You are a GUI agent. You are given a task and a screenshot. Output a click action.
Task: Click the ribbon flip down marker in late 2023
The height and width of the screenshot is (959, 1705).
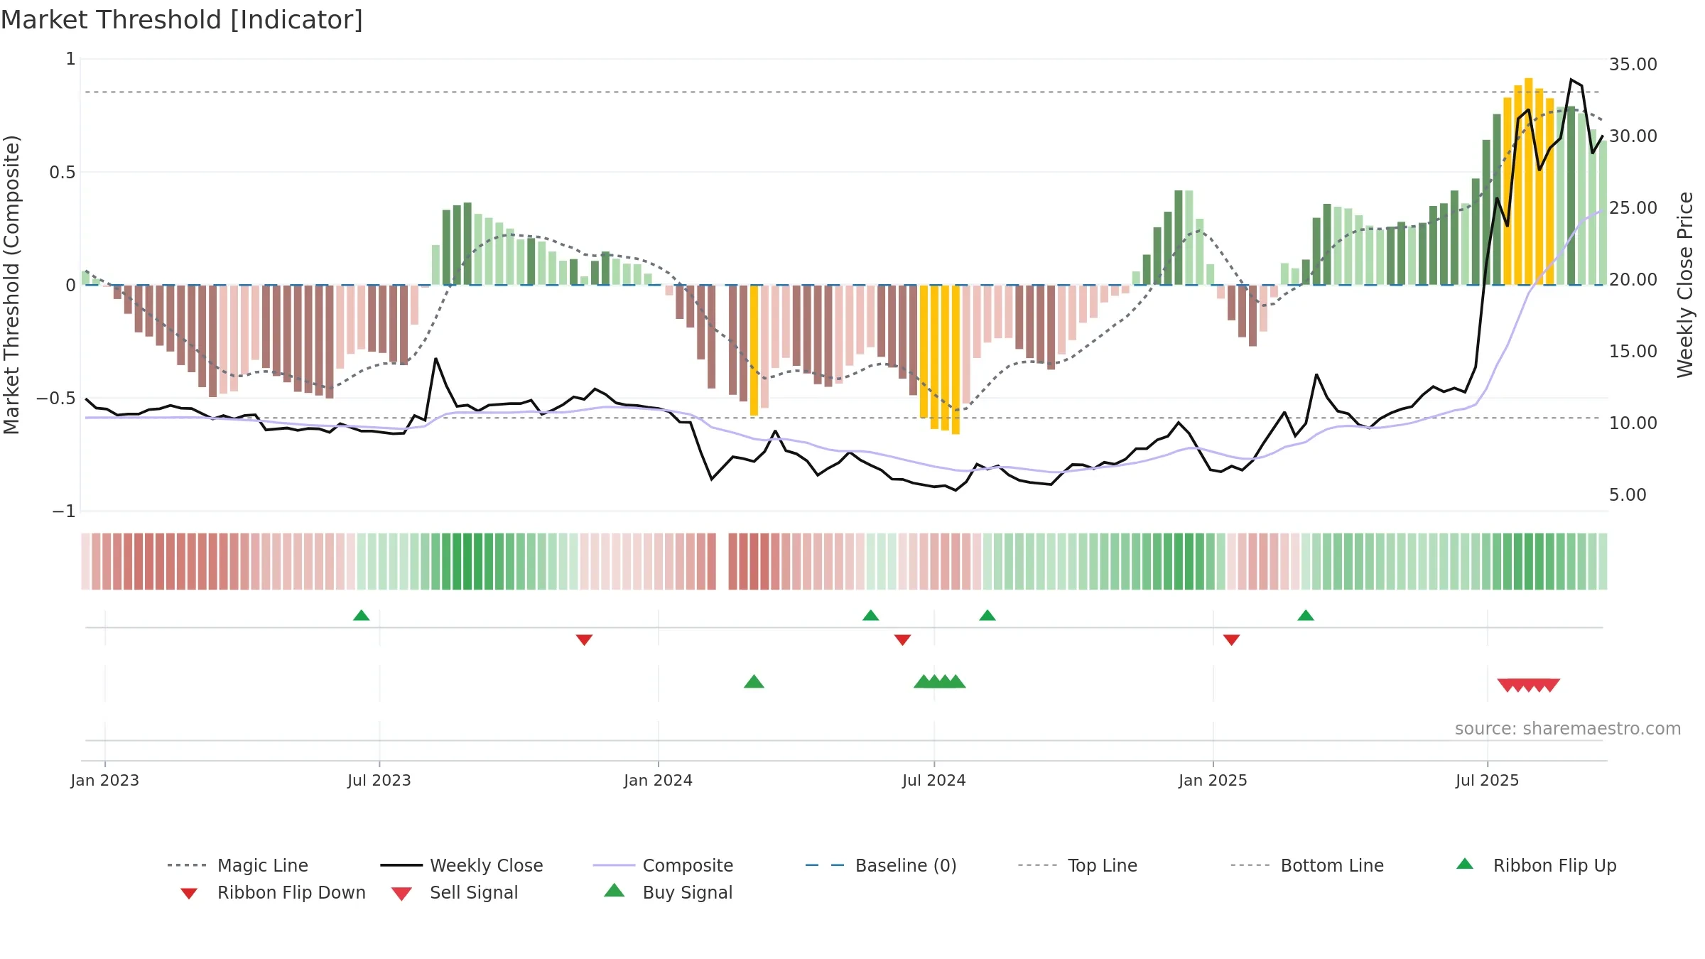click(x=584, y=640)
